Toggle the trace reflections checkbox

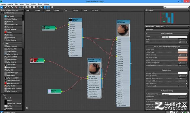click(x=187, y=83)
